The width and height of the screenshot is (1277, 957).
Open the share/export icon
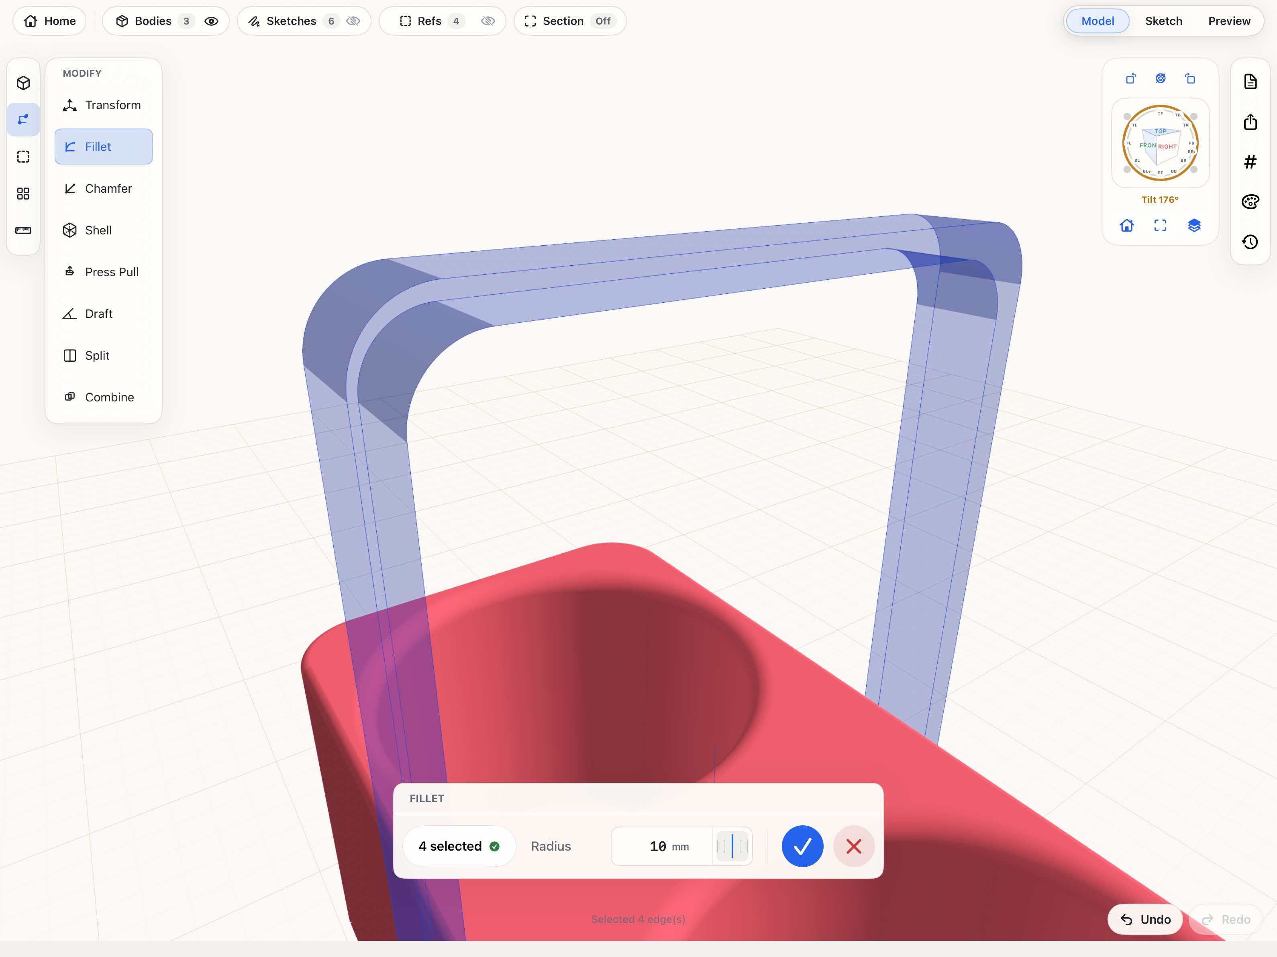point(1250,122)
